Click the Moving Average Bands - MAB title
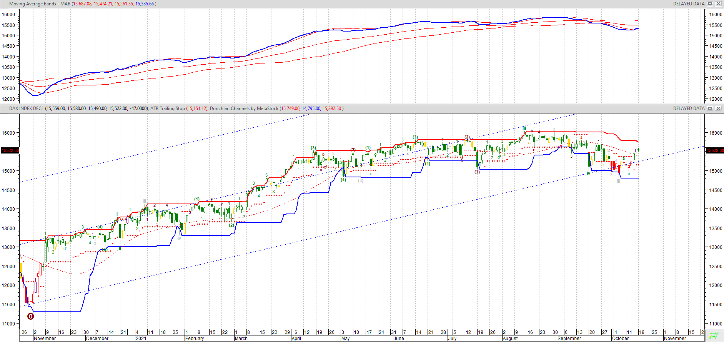Screen dimensions: 724x342 (x=40, y=4)
